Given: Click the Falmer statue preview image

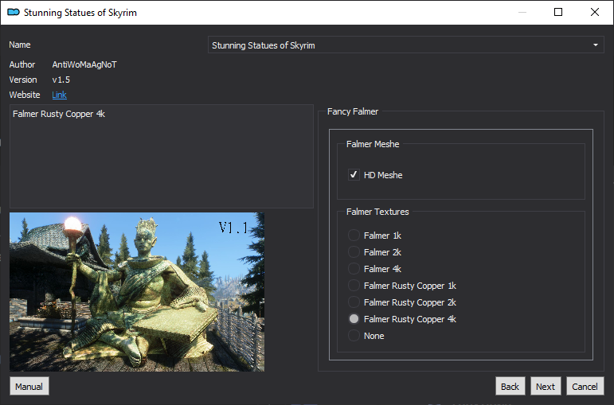Looking at the screenshot, I should pyautogui.click(x=137, y=292).
